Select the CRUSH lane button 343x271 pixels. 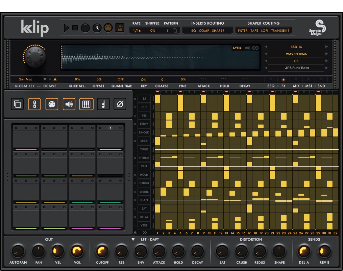[144, 183]
